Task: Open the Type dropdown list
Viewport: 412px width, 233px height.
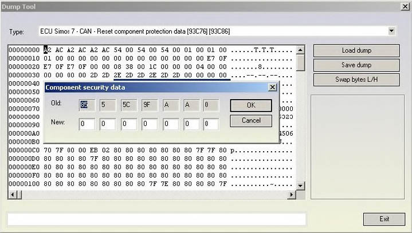Action: pos(392,30)
